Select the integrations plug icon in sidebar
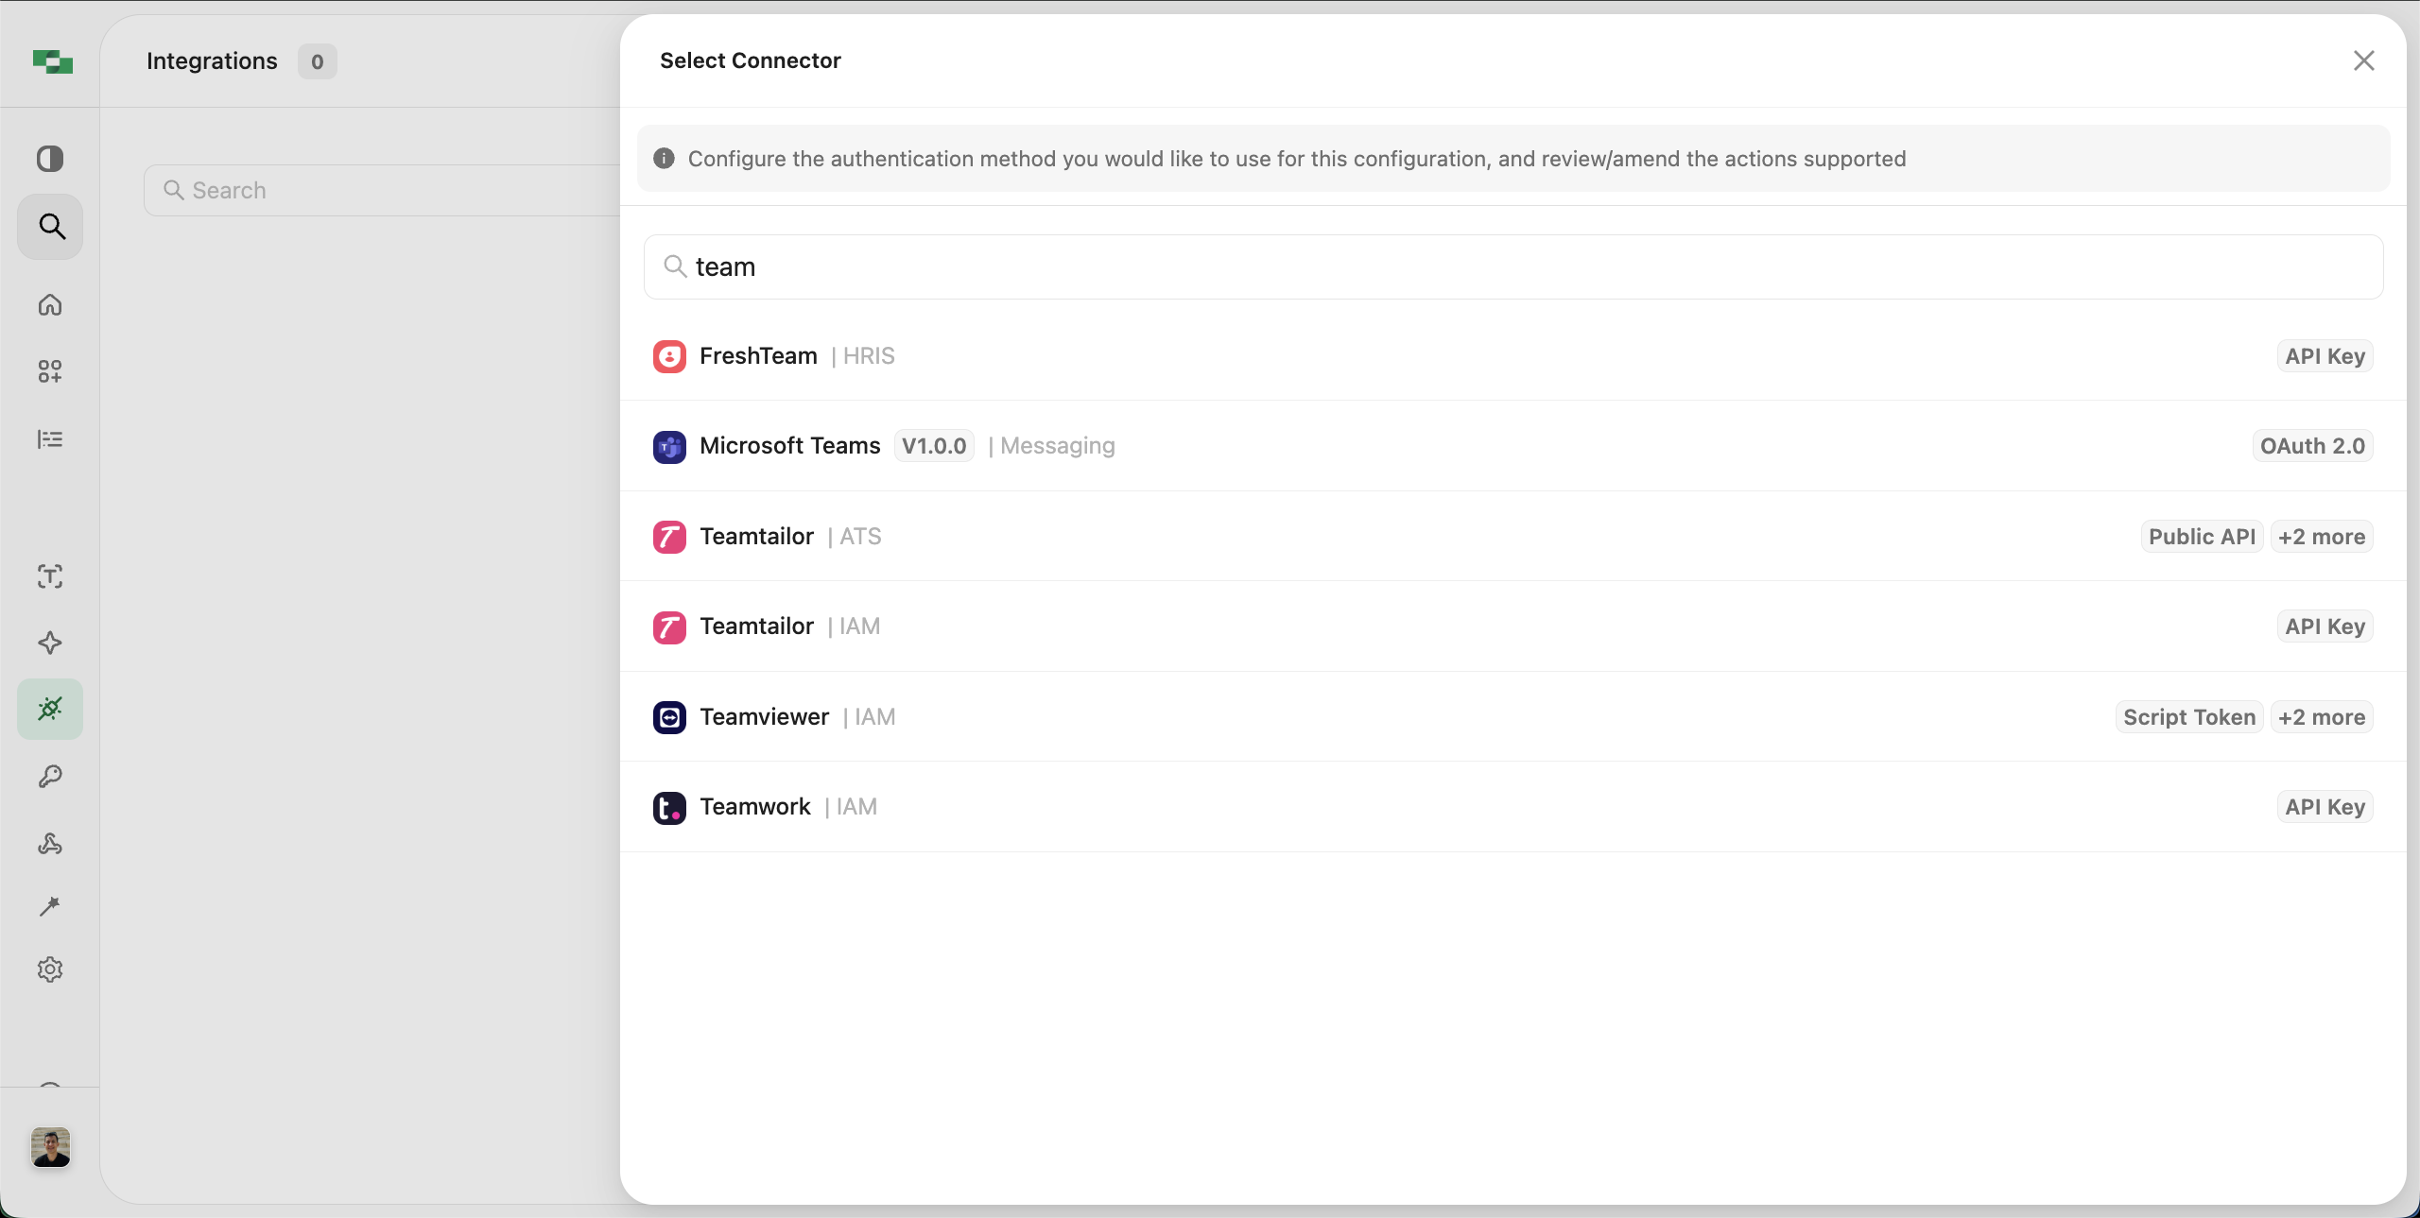The height and width of the screenshot is (1218, 2420). [50, 709]
